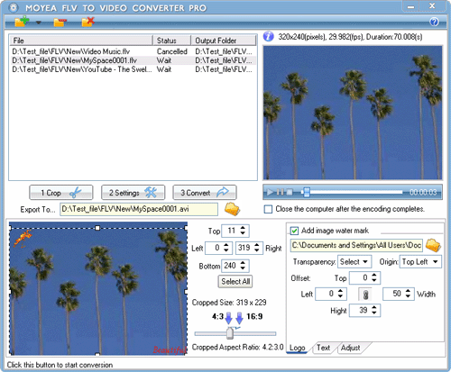Click the 16:9 aspect ratio arrow

[x=240, y=318]
